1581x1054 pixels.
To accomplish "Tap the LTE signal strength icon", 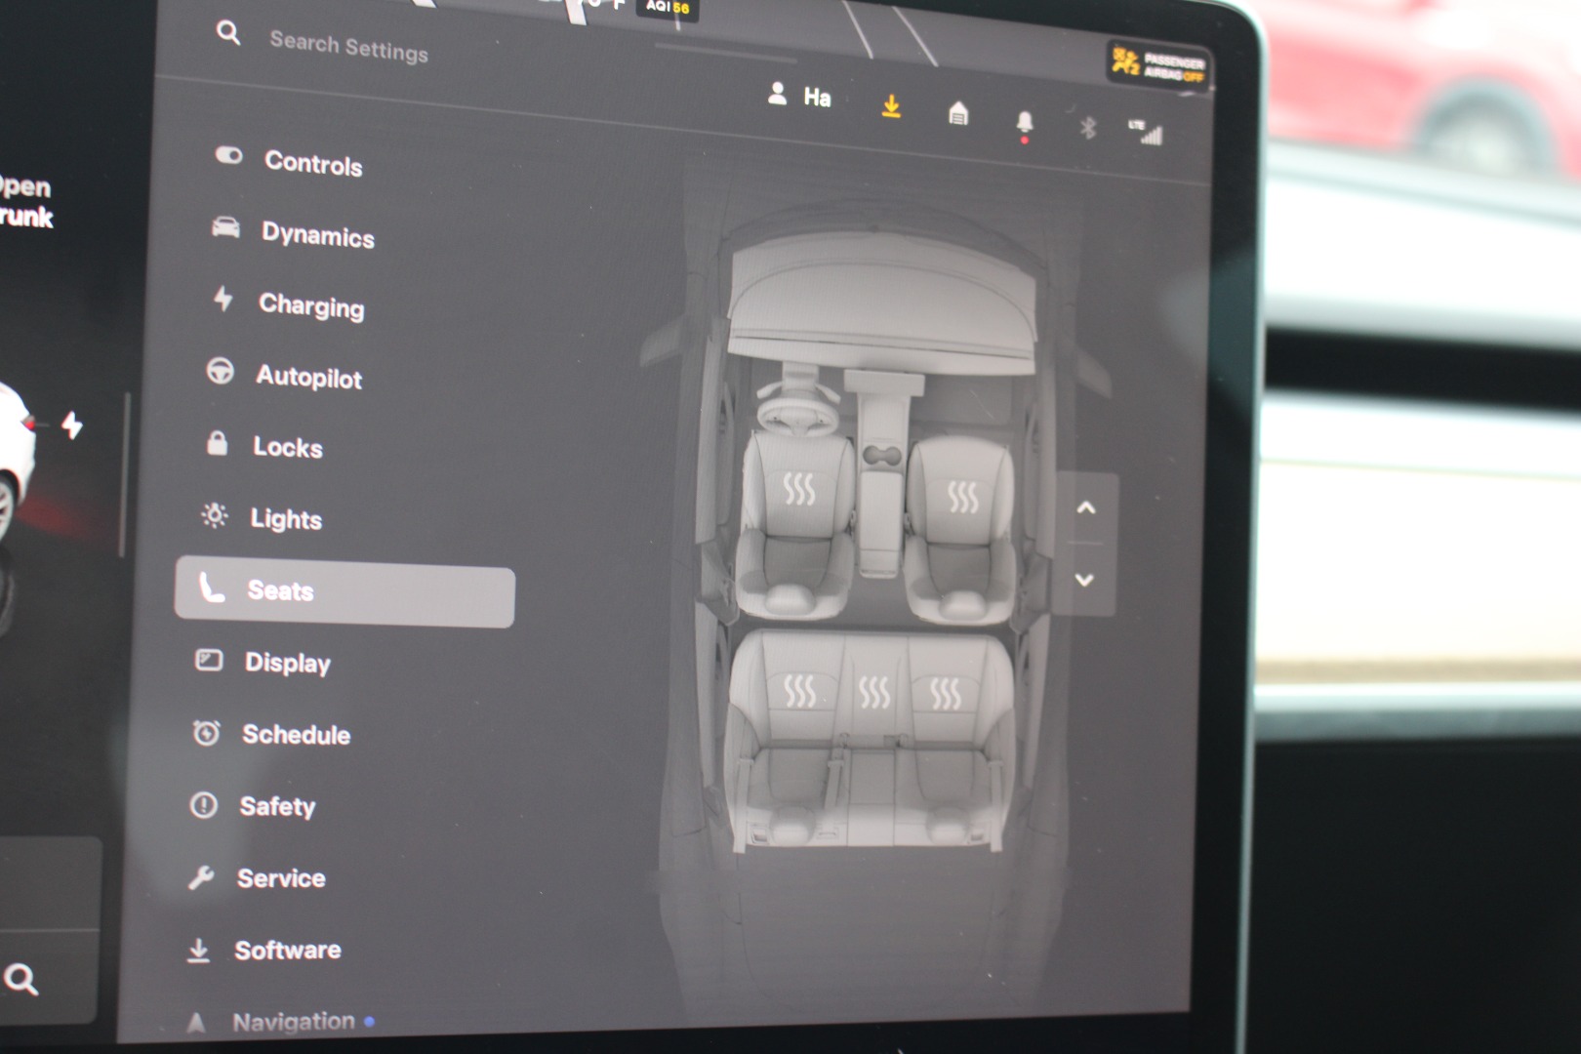I will 1146,132.
